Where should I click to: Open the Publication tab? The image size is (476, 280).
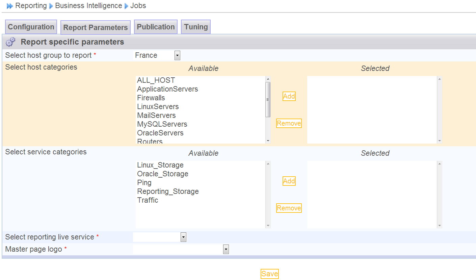(x=156, y=27)
